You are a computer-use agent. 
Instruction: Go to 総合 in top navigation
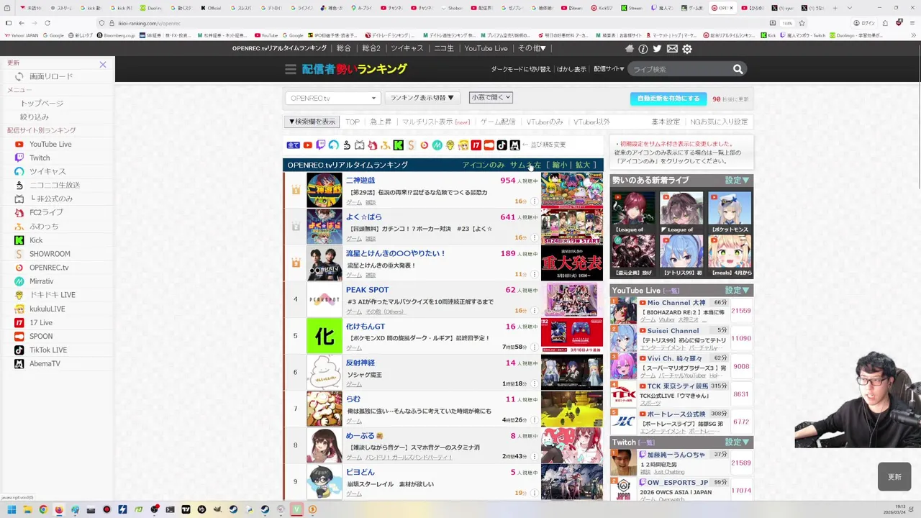[x=344, y=48]
